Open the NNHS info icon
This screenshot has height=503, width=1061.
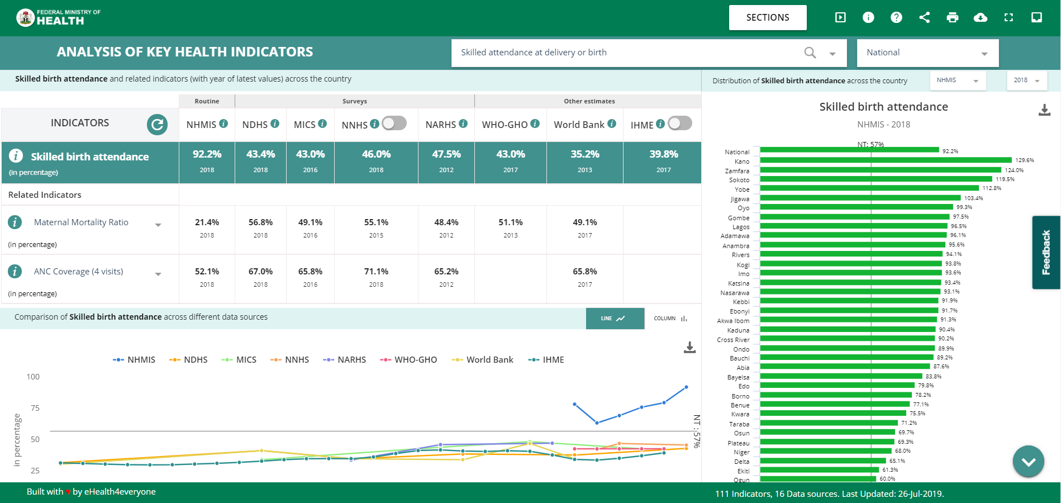[374, 124]
